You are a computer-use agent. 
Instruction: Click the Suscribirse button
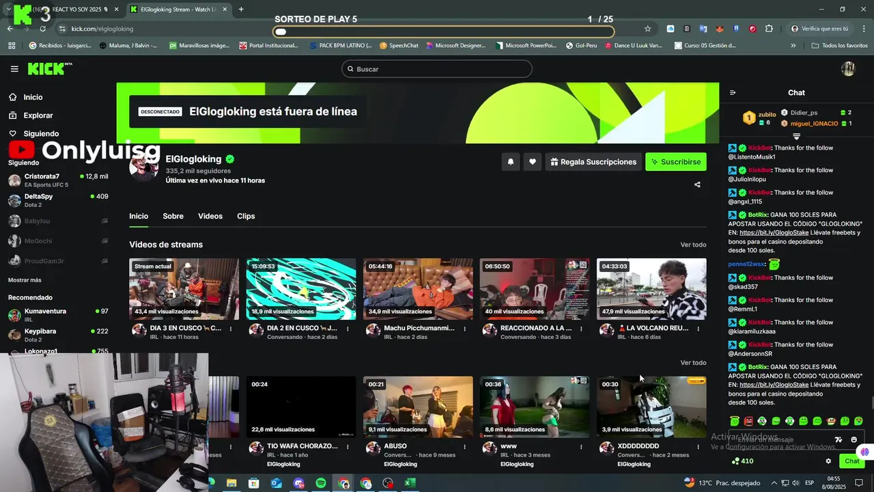[x=676, y=162]
